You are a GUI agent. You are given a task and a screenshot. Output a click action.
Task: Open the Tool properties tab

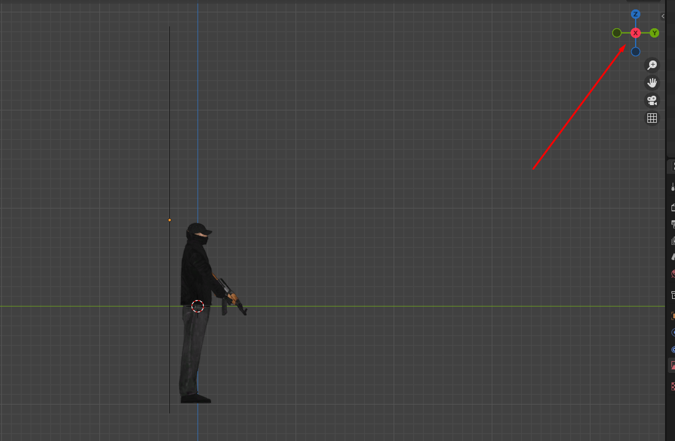tap(673, 187)
